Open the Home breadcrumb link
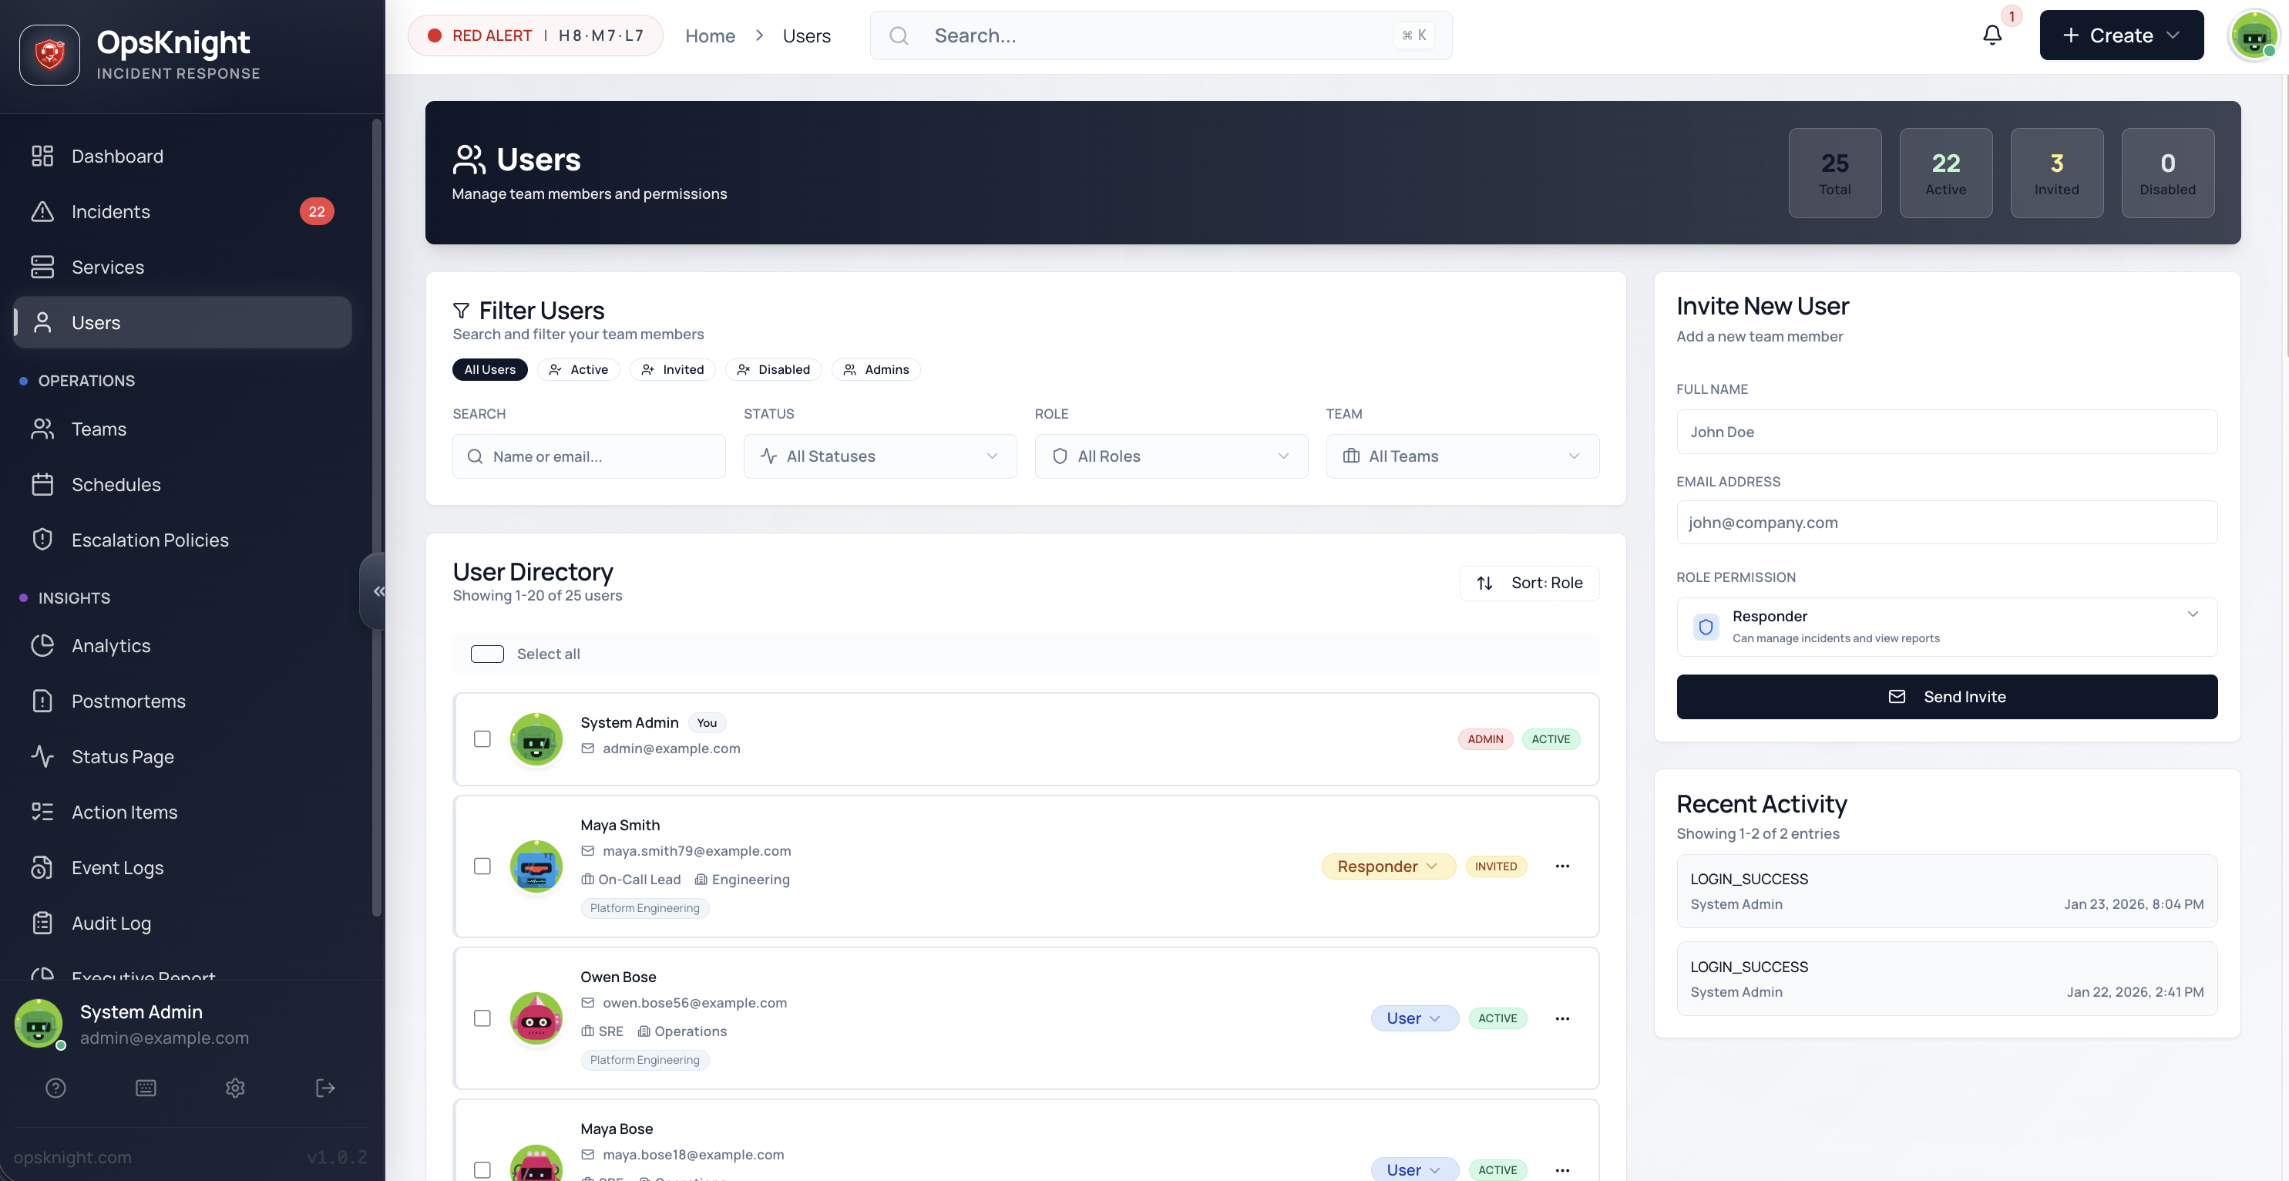The width and height of the screenshot is (2289, 1181). coord(710,35)
